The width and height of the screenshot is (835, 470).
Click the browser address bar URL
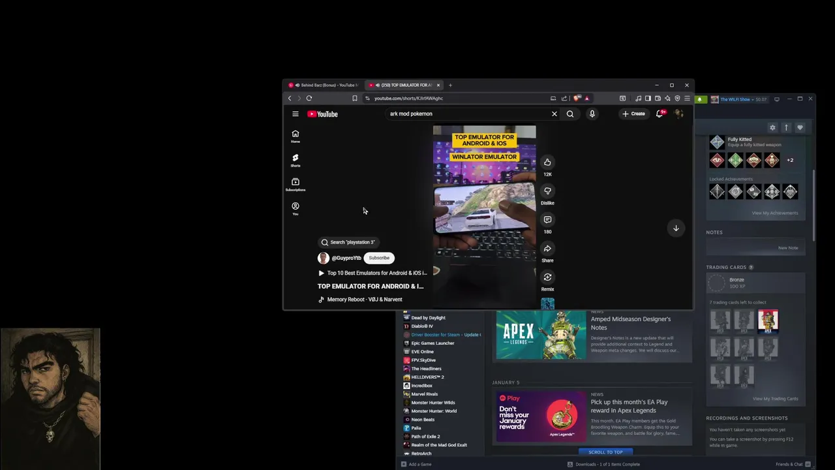click(x=408, y=99)
